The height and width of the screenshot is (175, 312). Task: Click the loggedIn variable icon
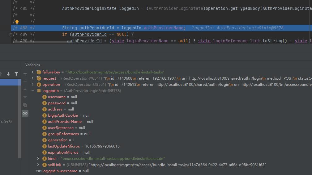pos(39,90)
